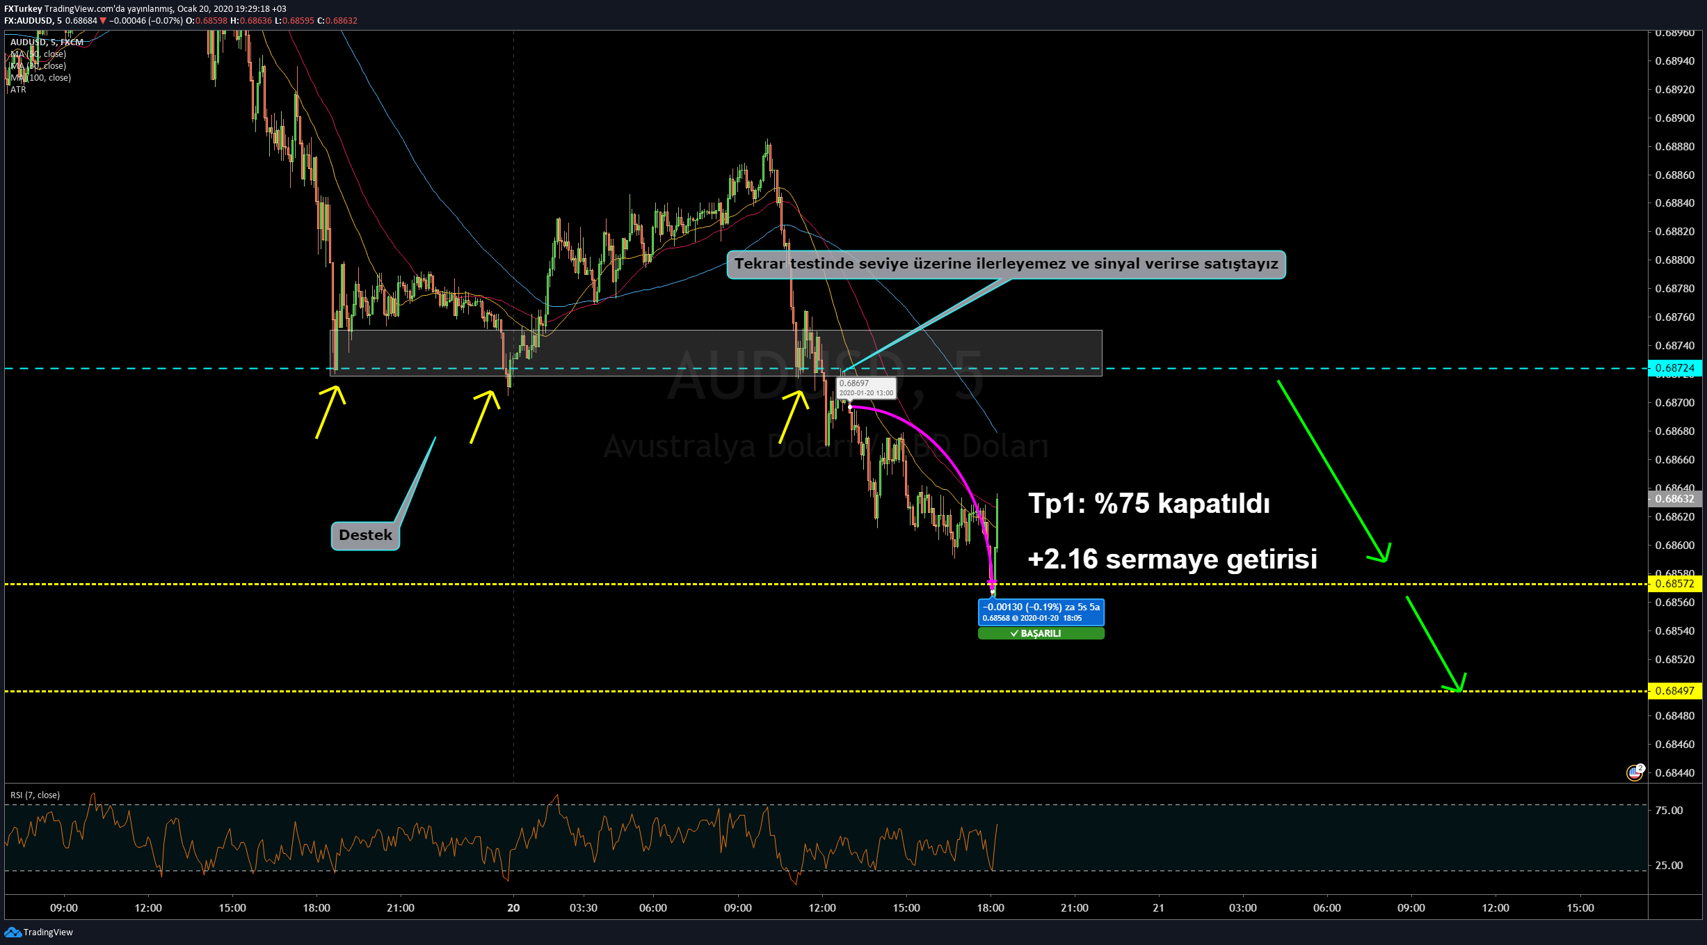
Task: Click the Destek callout label
Action: [x=365, y=536]
